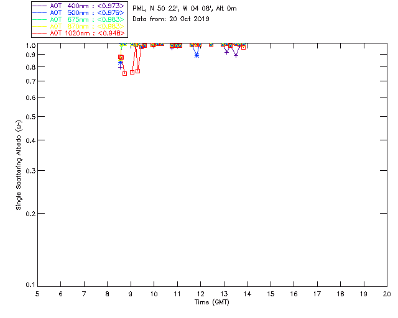The image size is (398, 318).
Task: Click the 0.7 label on the albedo axis
Action: [x=30, y=81]
